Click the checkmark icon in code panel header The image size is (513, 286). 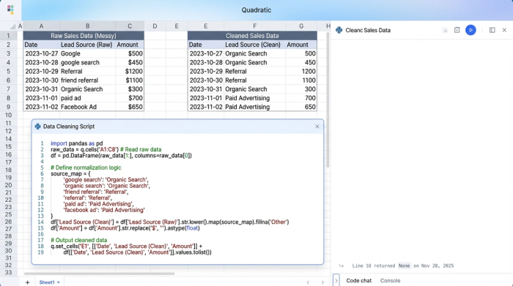457,30
